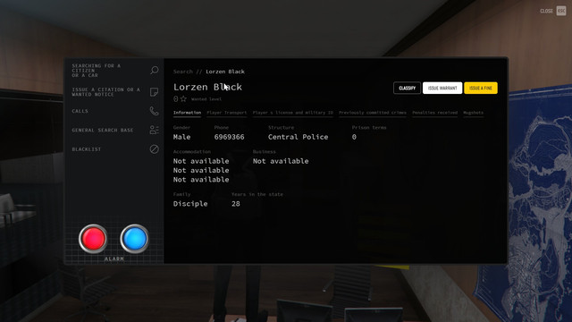Open the citizen search via magnifier icon
This screenshot has height=322, width=572.
155,70
